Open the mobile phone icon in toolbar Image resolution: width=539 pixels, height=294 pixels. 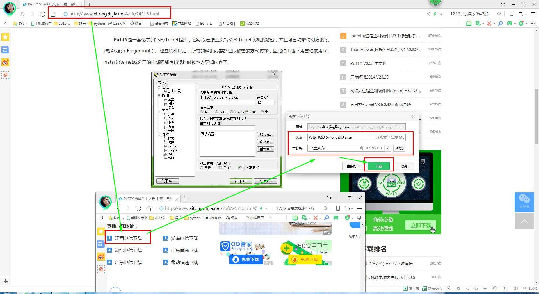pos(512,14)
